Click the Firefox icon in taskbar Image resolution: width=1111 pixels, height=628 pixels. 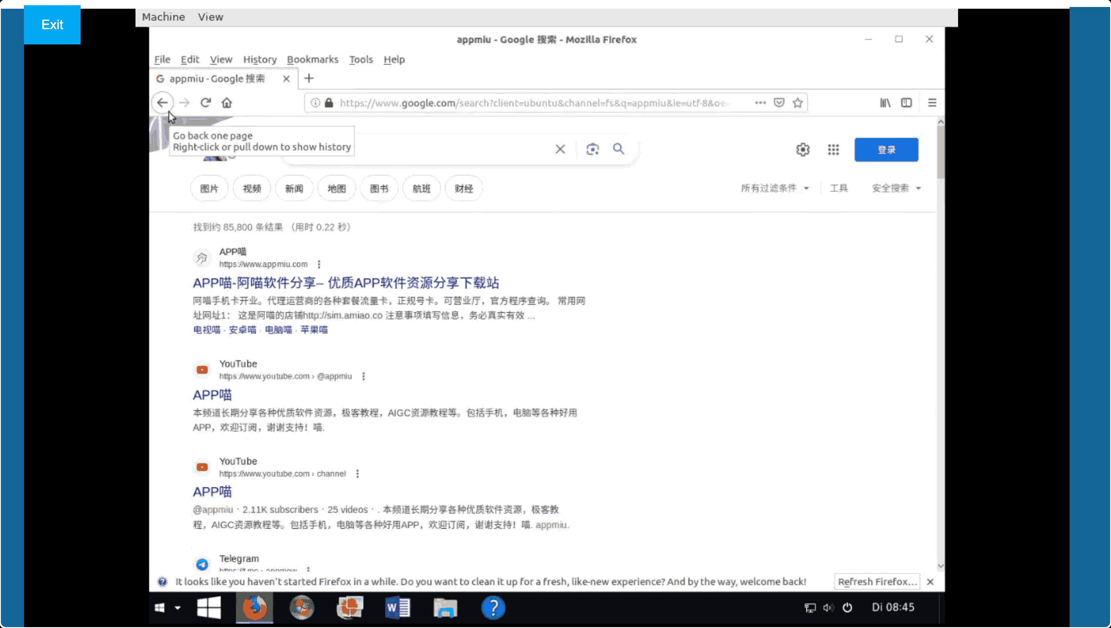point(255,608)
